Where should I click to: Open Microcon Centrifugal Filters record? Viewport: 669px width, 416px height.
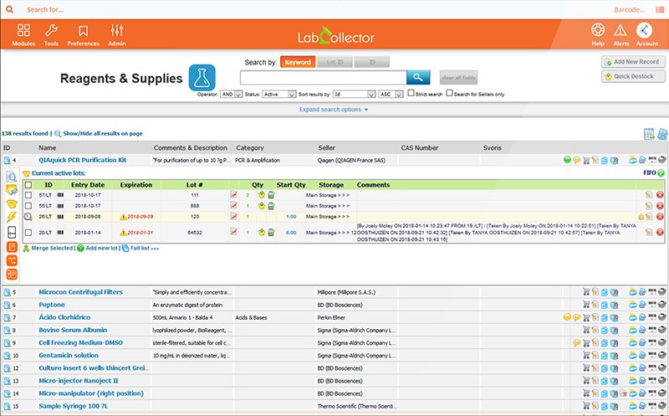(80, 292)
